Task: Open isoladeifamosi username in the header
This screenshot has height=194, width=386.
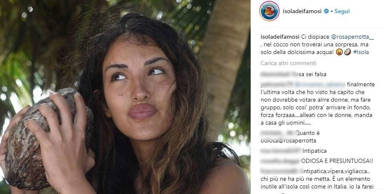Action: pos(302,11)
